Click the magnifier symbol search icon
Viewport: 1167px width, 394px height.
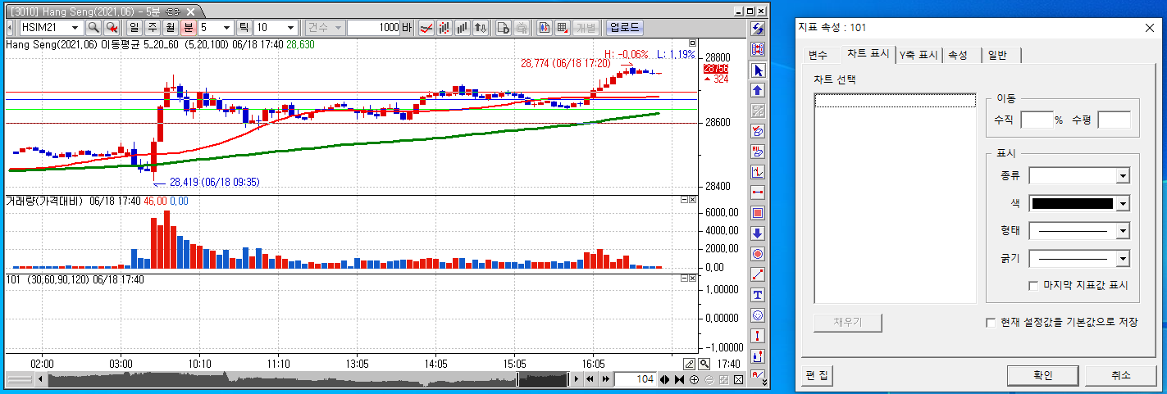click(x=93, y=27)
